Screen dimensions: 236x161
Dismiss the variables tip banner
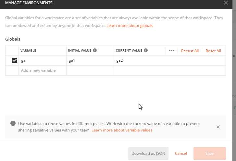[218, 127]
